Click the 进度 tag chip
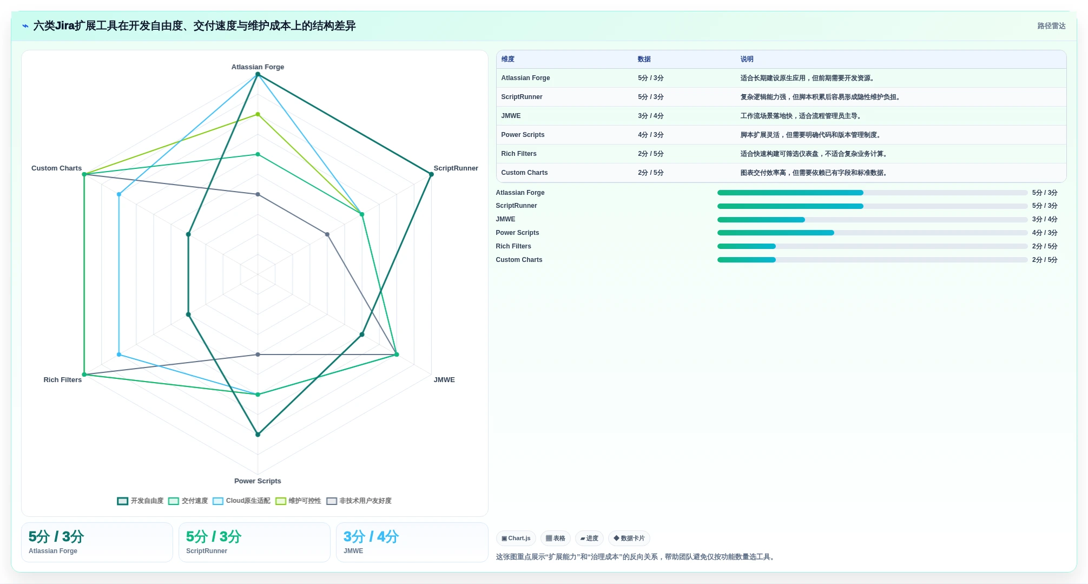 point(589,538)
